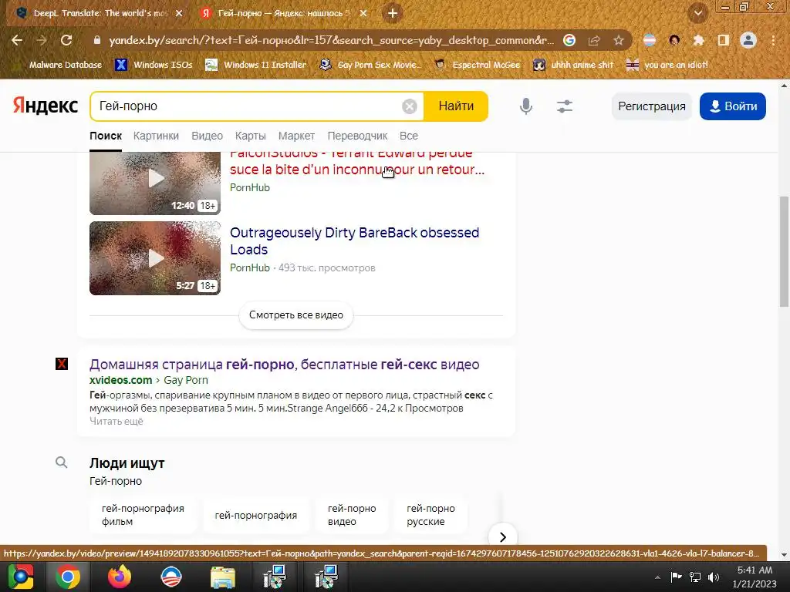This screenshot has width=790, height=592.
Task: Open uhhh anime shit bookmark
Action: click(x=573, y=65)
